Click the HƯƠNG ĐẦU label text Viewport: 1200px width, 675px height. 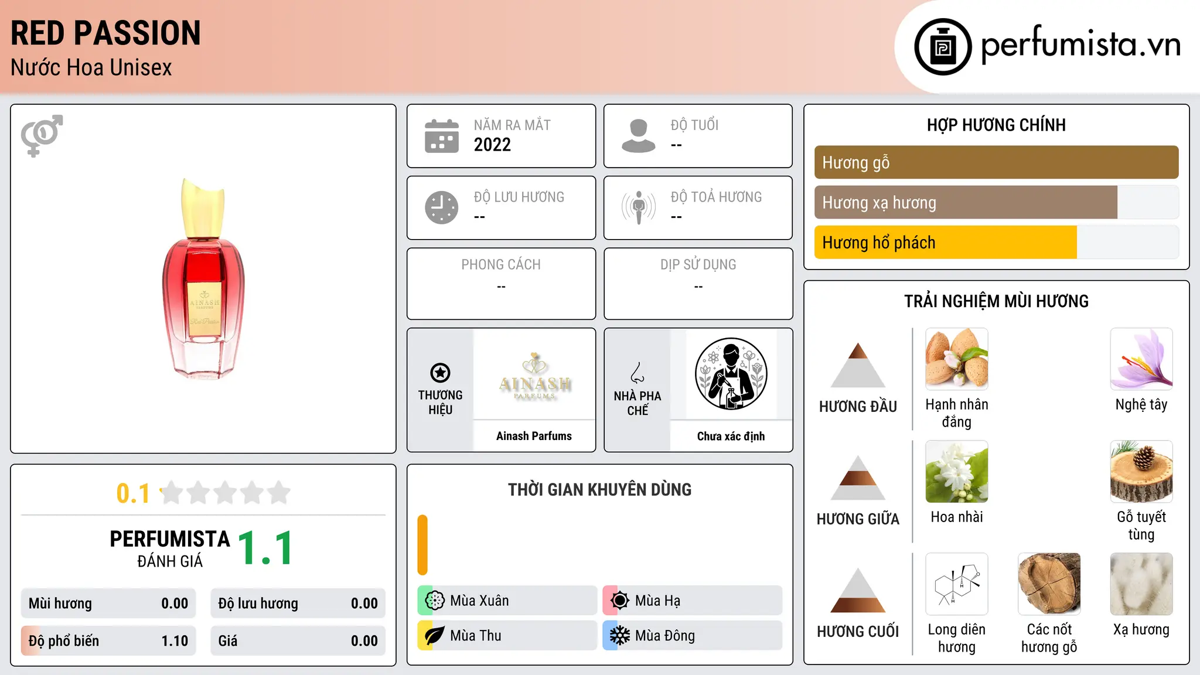coord(858,407)
